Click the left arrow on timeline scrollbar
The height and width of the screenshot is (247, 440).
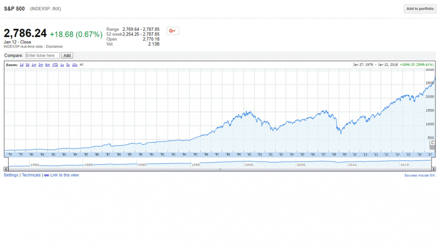coord(6,169)
